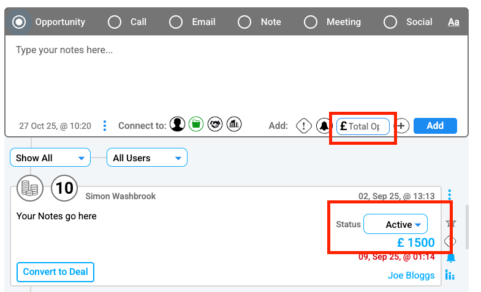Click the coins stack opportunity icon
Screen dimensions: 481x292
click(29, 188)
